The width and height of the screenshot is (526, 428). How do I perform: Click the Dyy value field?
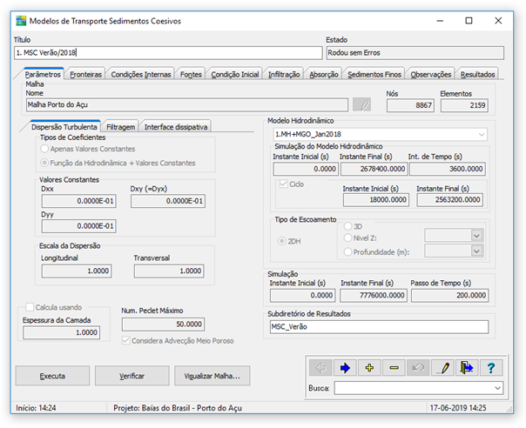tap(79, 226)
